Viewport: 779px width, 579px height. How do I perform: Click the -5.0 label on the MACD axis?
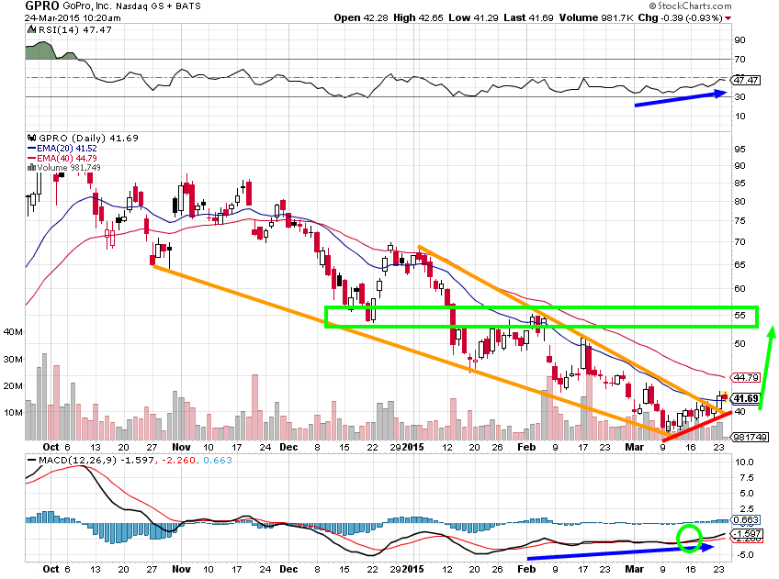745,555
